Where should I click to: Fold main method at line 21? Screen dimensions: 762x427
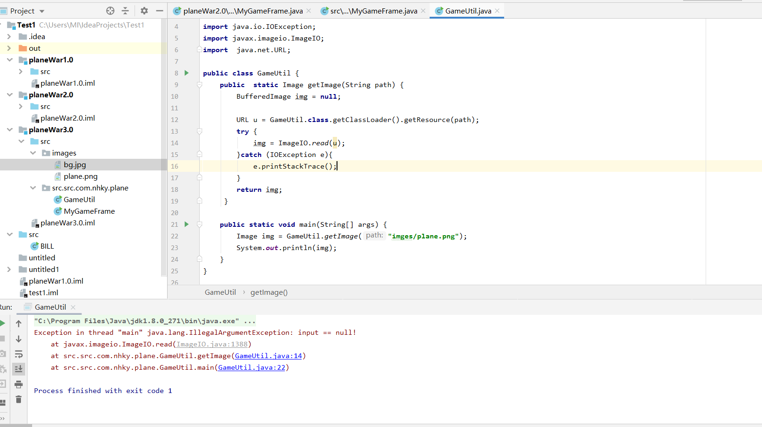pyautogui.click(x=199, y=224)
